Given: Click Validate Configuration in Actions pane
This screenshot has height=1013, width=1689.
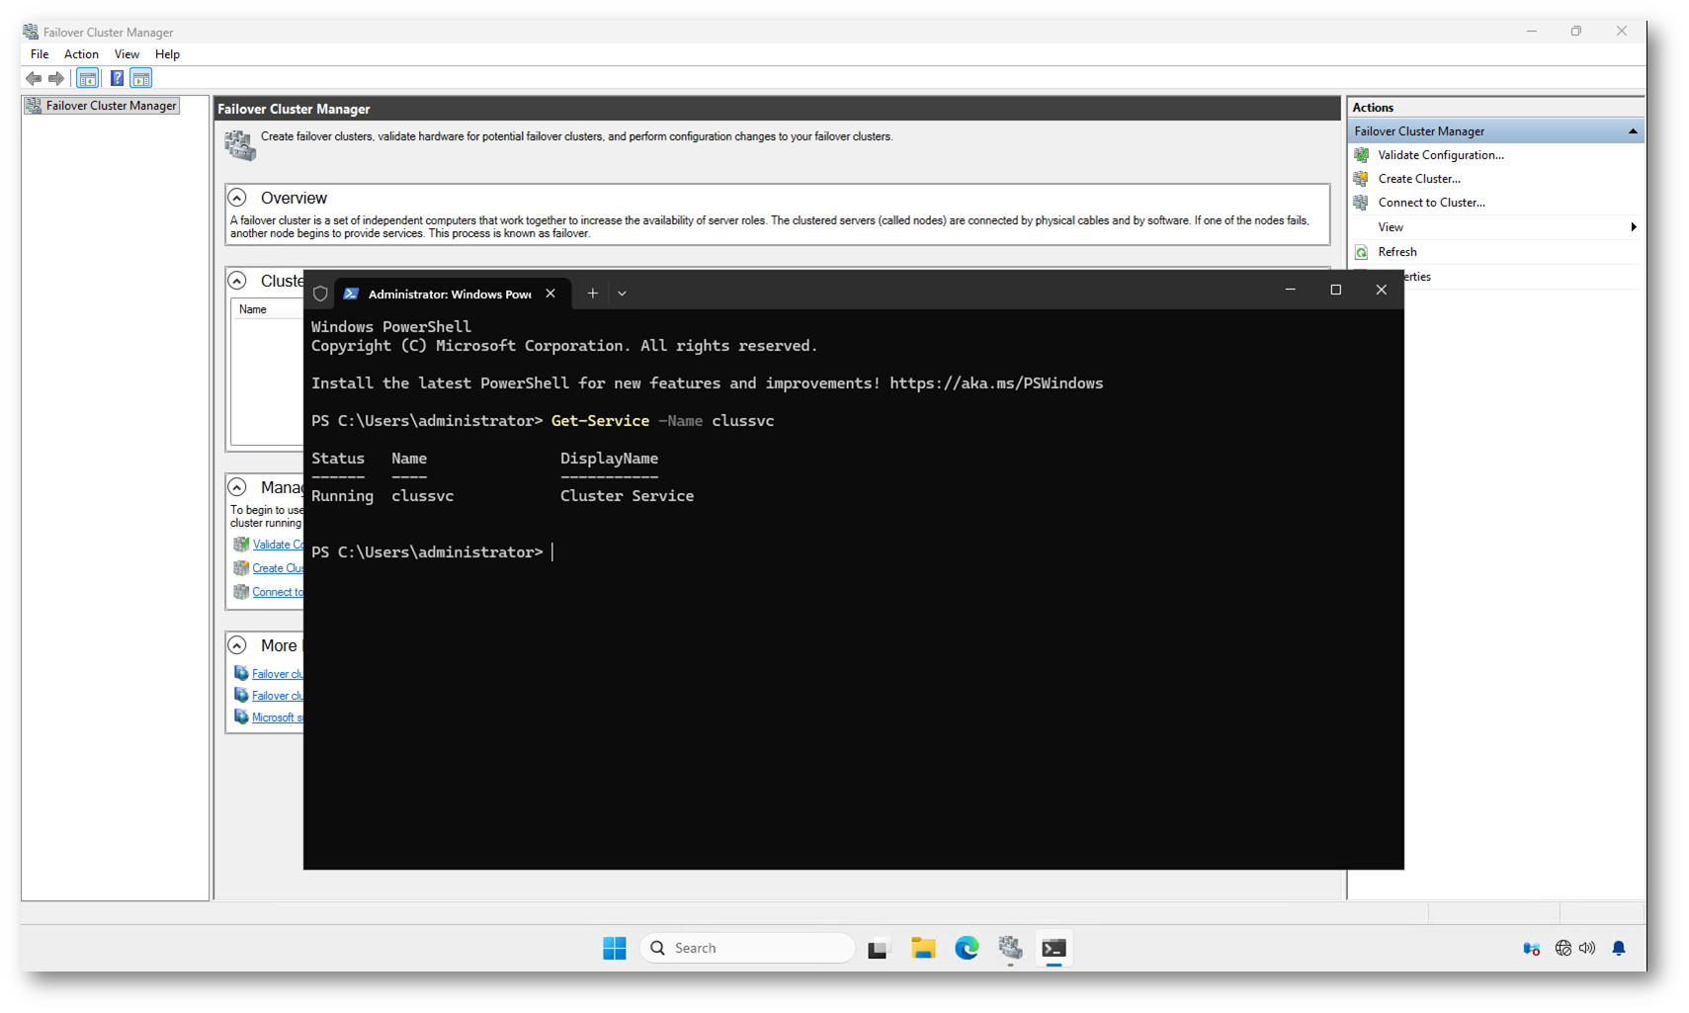Looking at the screenshot, I should pos(1440,155).
